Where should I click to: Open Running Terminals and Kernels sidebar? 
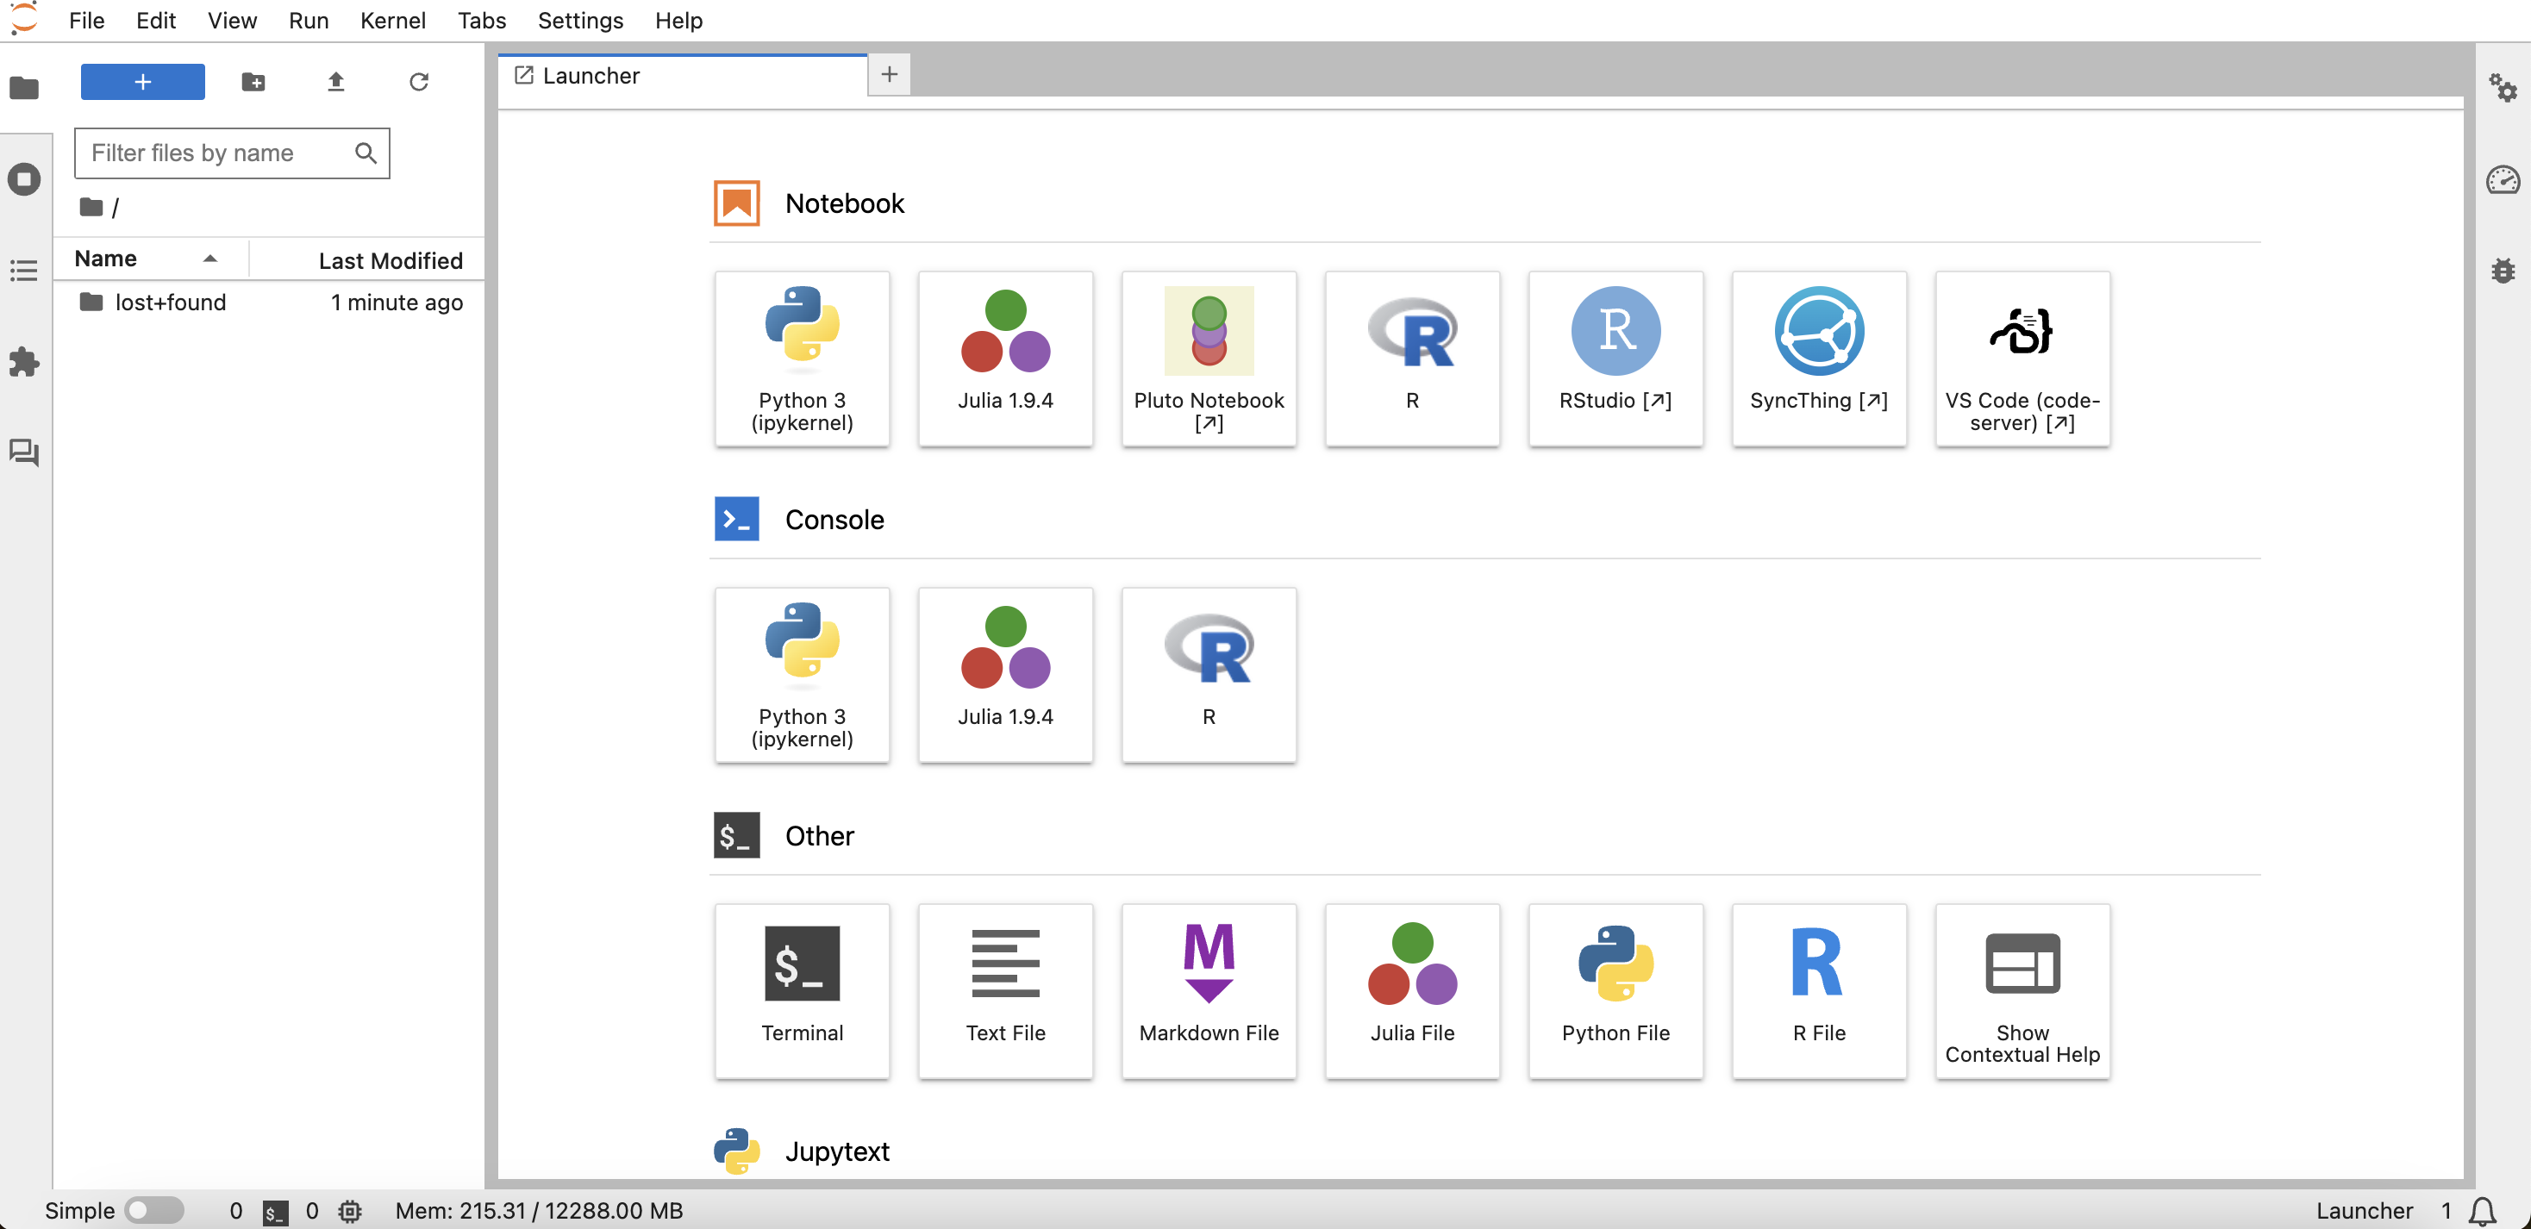point(24,180)
